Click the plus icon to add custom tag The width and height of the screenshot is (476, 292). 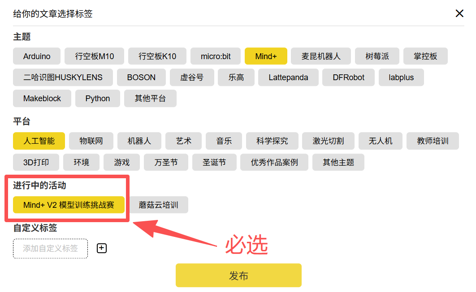102,248
